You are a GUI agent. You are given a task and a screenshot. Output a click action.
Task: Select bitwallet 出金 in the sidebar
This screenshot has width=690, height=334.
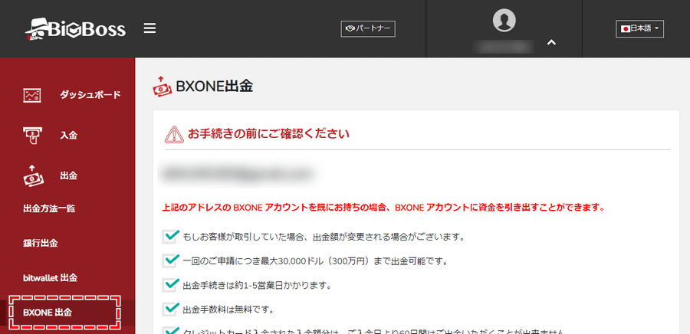(x=50, y=278)
